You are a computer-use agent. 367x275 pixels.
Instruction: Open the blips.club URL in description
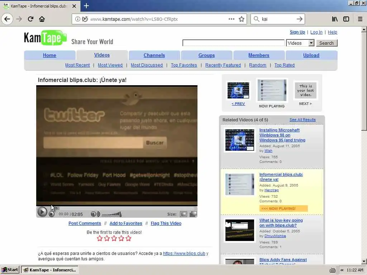[184, 254]
